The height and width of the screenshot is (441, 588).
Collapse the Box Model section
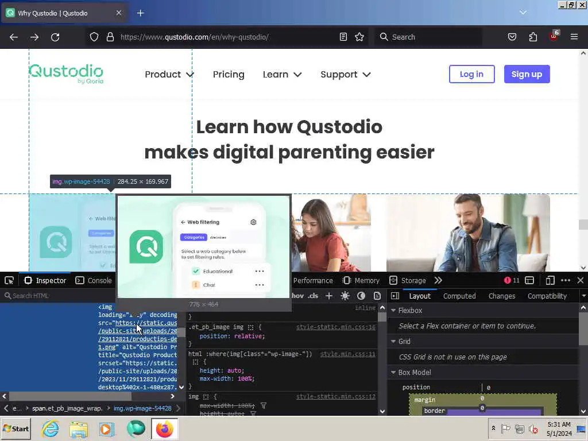coord(393,372)
